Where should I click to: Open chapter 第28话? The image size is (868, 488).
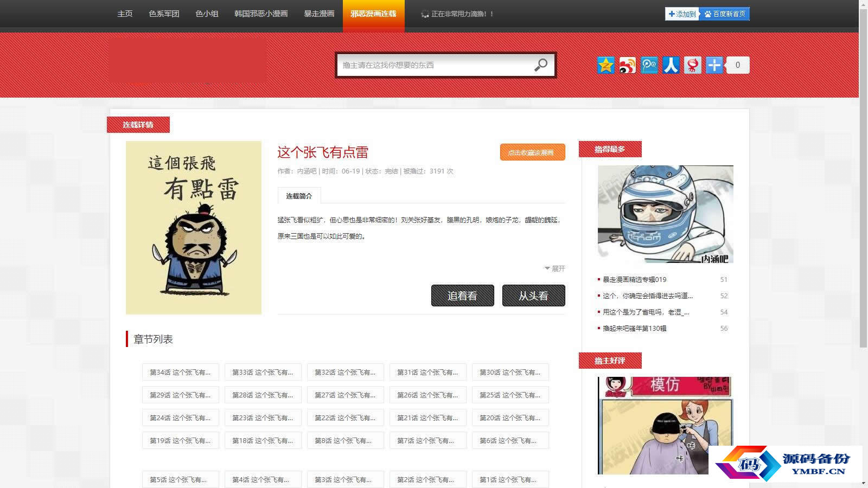[263, 395]
